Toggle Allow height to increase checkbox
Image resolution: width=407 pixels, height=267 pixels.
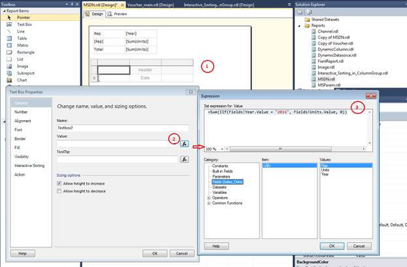tap(59, 183)
